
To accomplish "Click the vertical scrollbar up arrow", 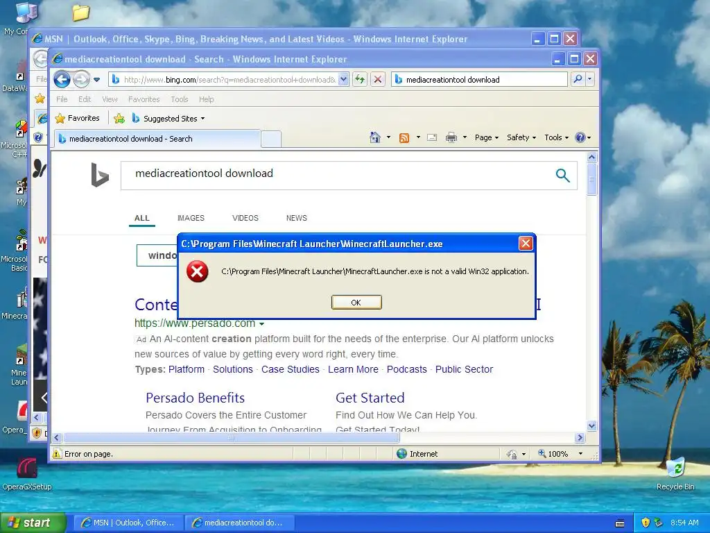I will 592,158.
